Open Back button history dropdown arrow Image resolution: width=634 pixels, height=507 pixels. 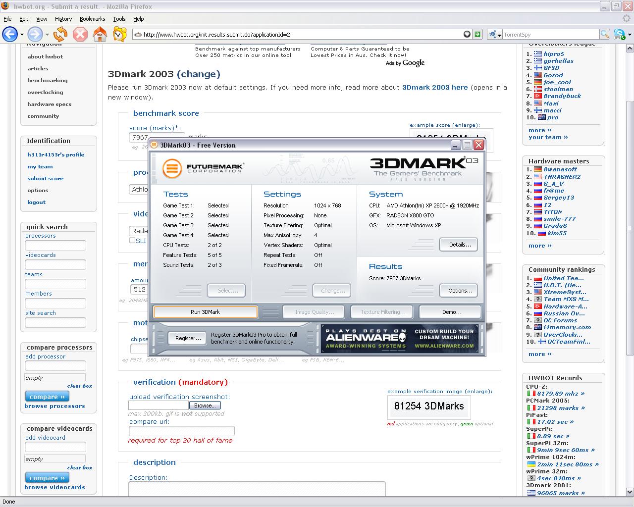click(22, 35)
